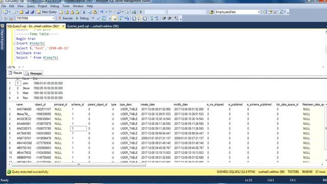This screenshot has width=327, height=184.
Task: Open the Window menu
Action: click(x=78, y=6)
